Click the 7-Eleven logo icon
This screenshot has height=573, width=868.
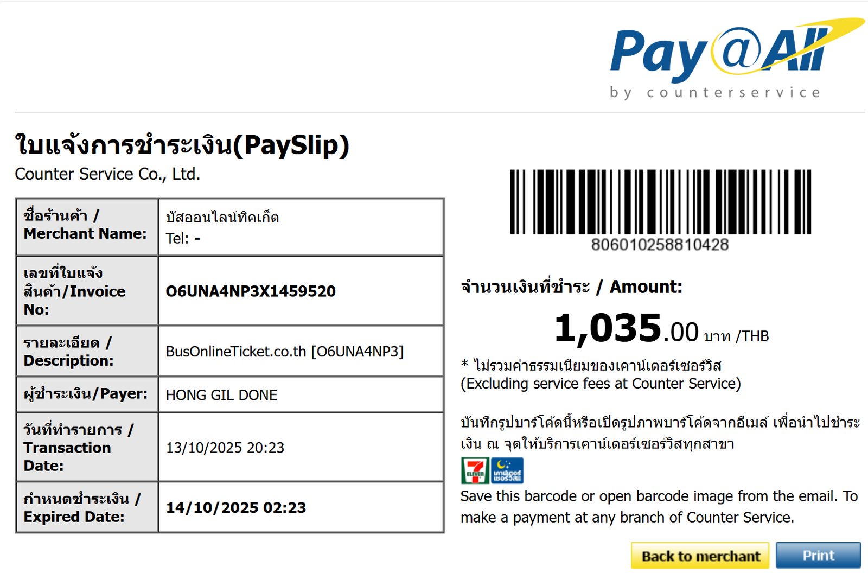click(x=475, y=470)
